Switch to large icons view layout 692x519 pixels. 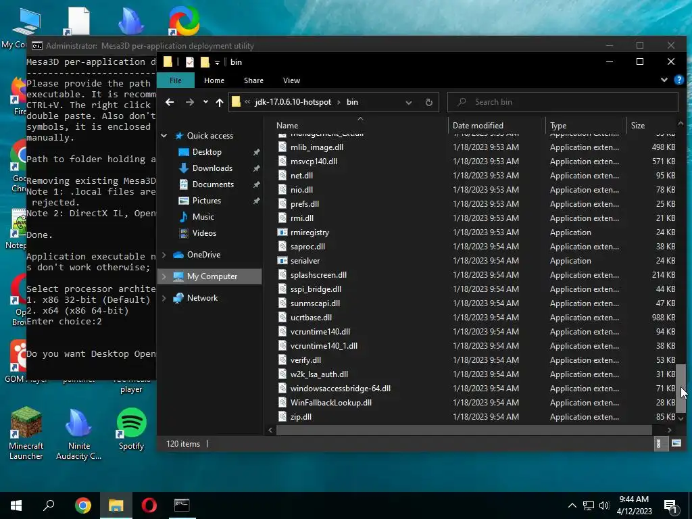click(676, 443)
